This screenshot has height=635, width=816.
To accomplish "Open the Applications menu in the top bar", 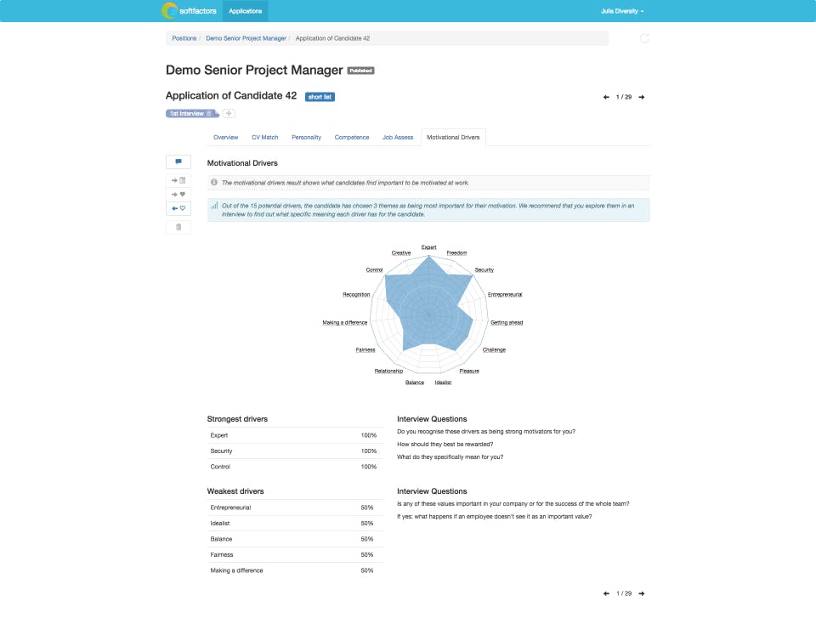I will pos(245,11).
